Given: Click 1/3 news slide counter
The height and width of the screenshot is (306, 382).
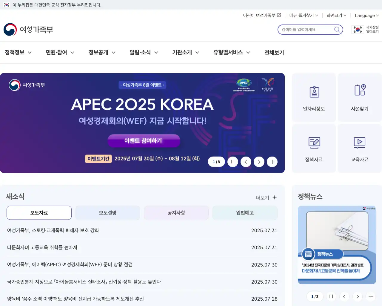Looking at the screenshot, I should tap(315, 296).
